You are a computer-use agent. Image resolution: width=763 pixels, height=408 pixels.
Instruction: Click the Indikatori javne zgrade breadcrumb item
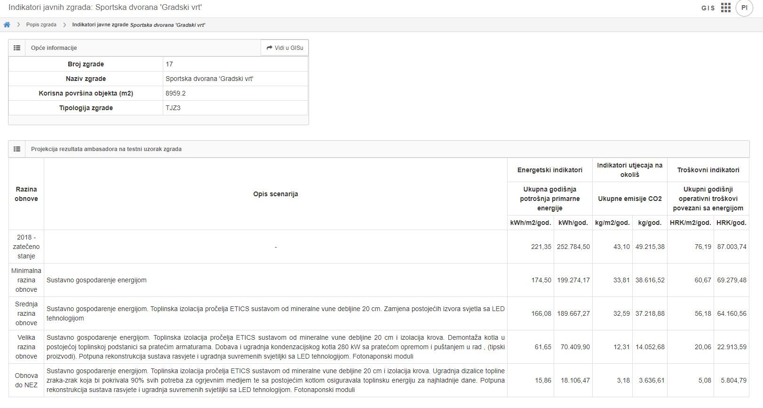click(138, 24)
